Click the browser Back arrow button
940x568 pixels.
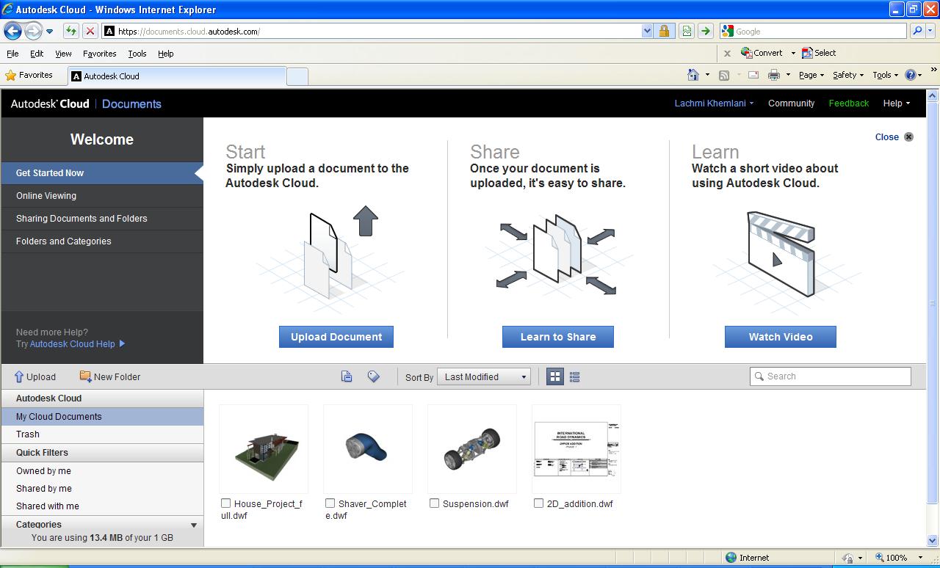pyautogui.click(x=12, y=31)
